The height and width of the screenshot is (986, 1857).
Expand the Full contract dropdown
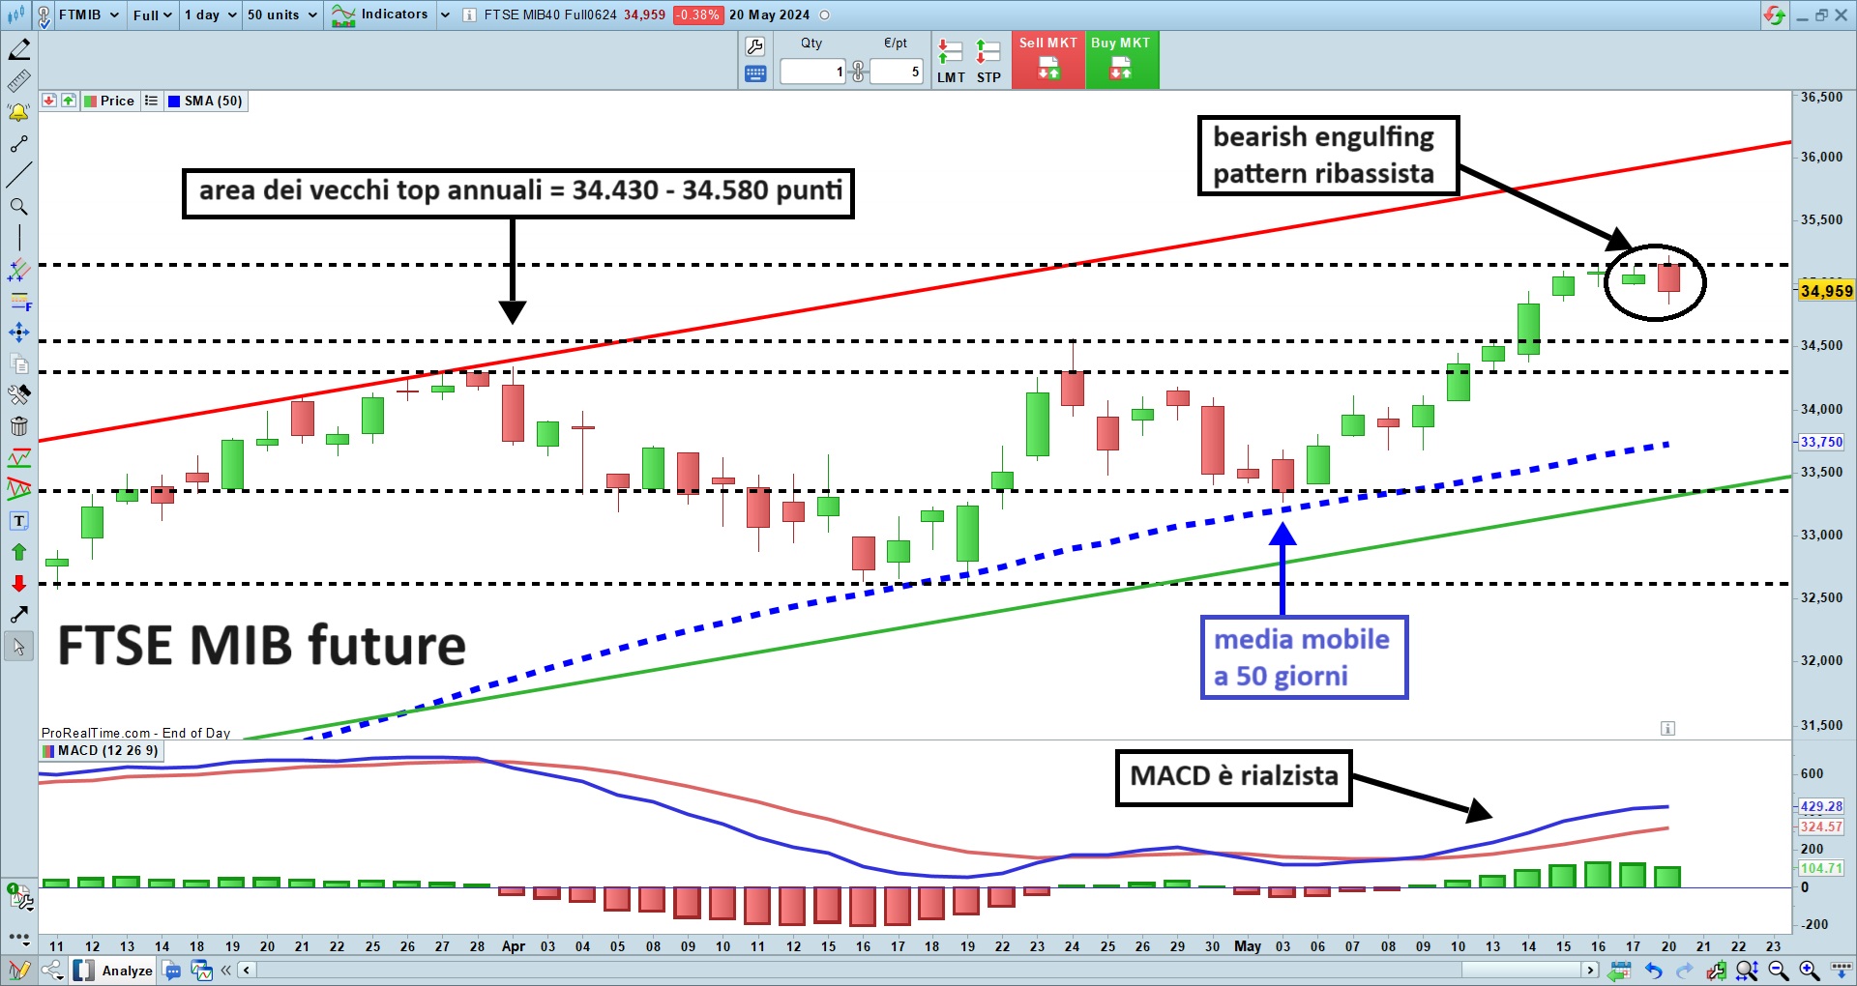pyautogui.click(x=153, y=15)
